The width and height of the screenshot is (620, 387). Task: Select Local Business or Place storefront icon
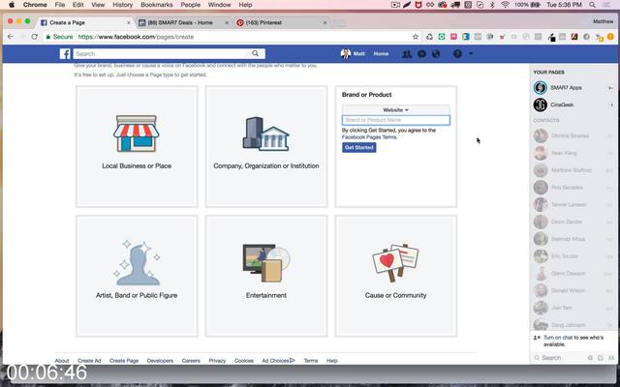point(137,134)
